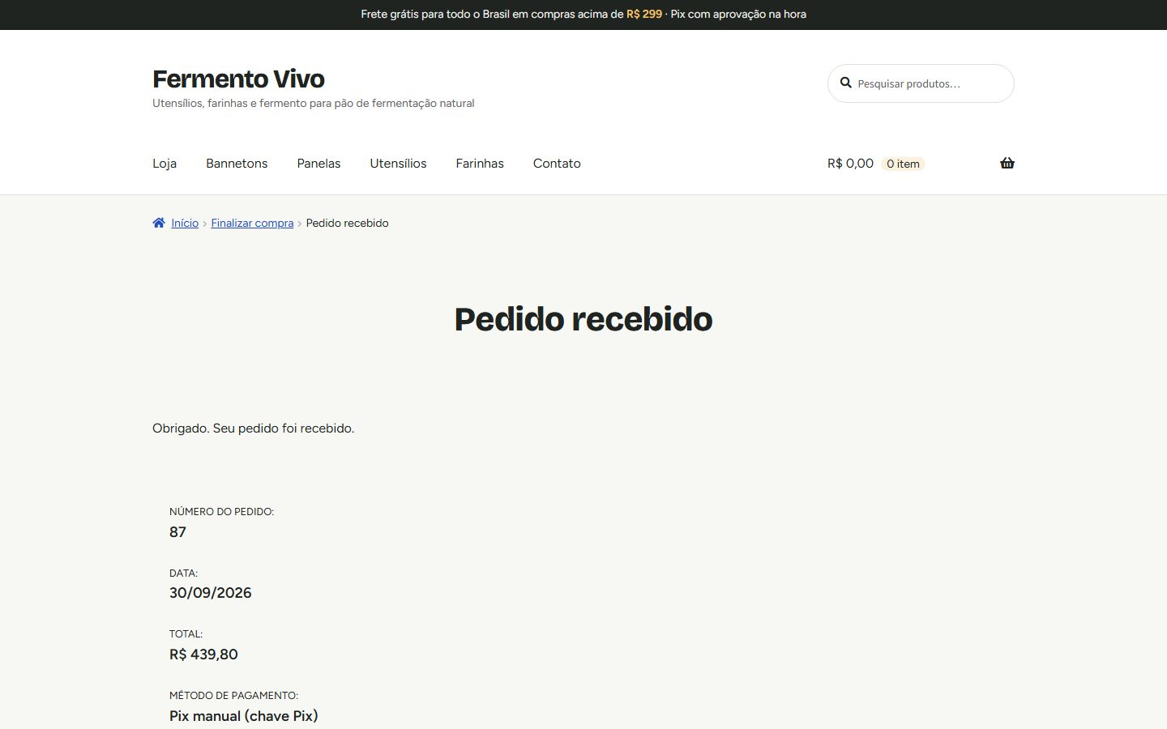Click the 'Obrigado. Seu pedido foi recebido.' message

click(253, 428)
